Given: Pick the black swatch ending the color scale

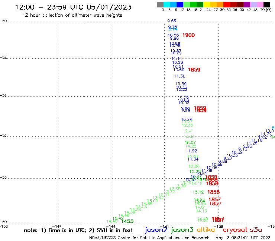Looking at the screenshot, I should pos(267,4).
